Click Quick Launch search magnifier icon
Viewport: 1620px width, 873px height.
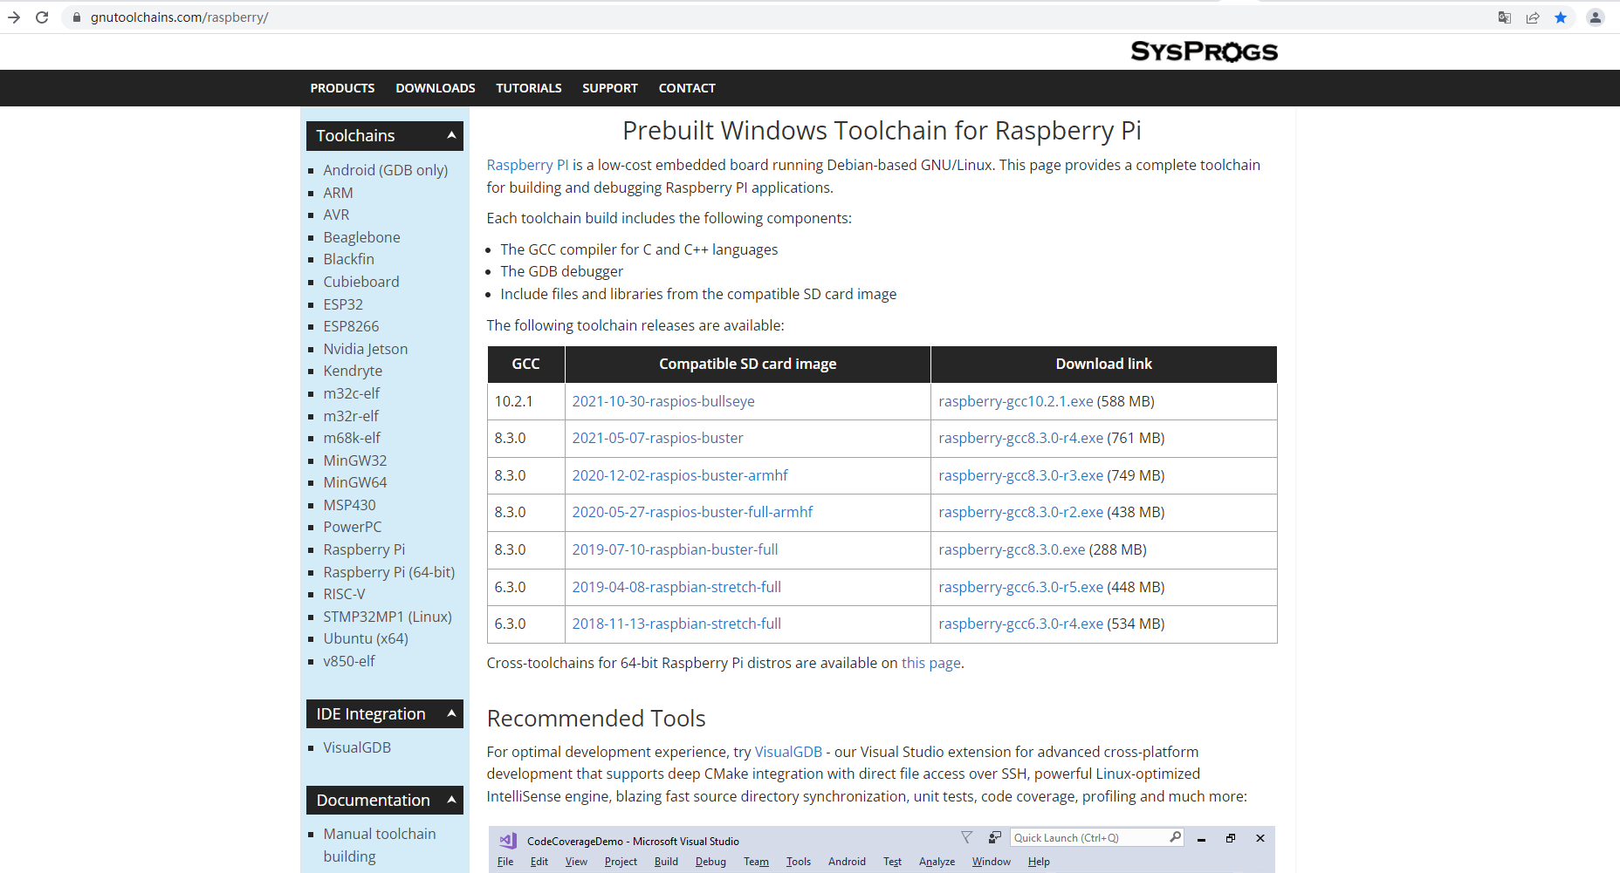point(1175,837)
